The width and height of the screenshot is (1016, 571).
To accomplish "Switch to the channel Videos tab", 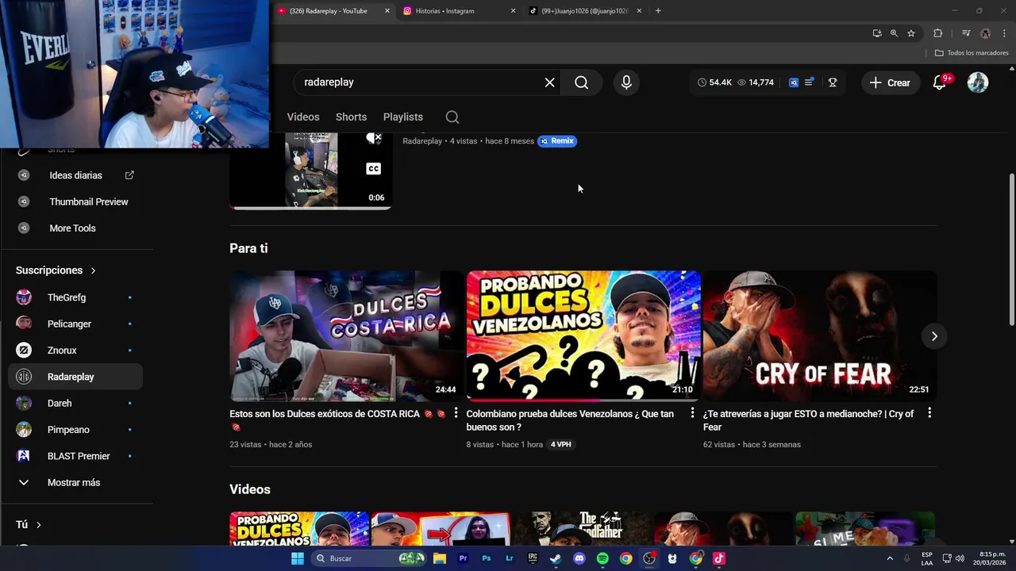I will (303, 117).
